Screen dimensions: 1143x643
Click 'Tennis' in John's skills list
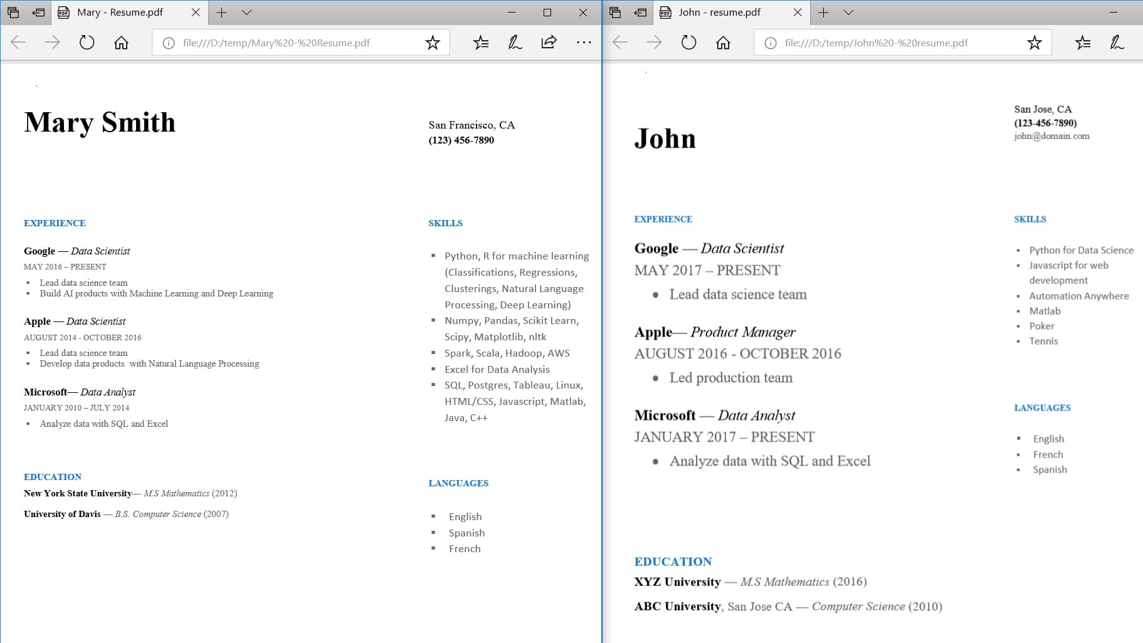point(1043,341)
